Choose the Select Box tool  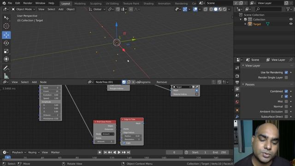[6, 18]
